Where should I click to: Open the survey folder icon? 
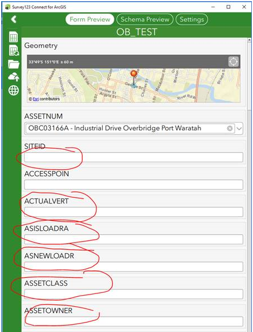14,64
